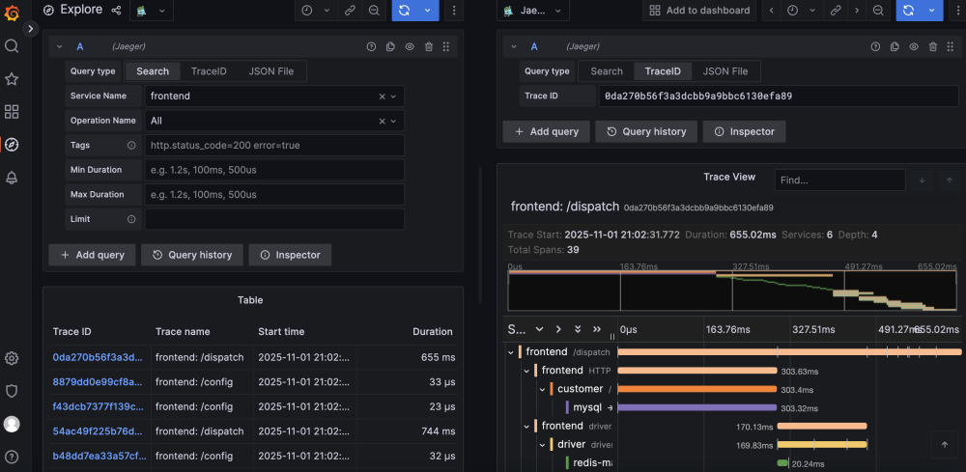Click the share icon beside the Explore title
Image resolution: width=966 pixels, height=472 pixels.
point(117,10)
